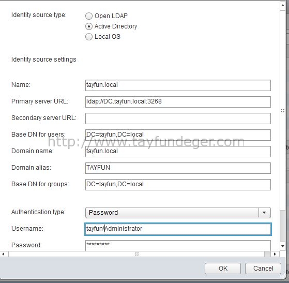
Task: Select the Open LDAP radio button
Action: (88, 16)
